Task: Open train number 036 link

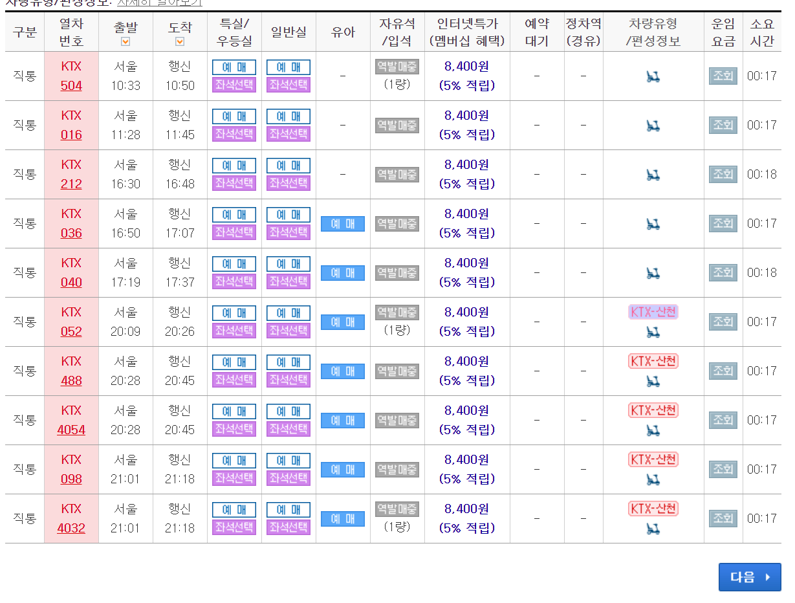Action: (x=71, y=233)
